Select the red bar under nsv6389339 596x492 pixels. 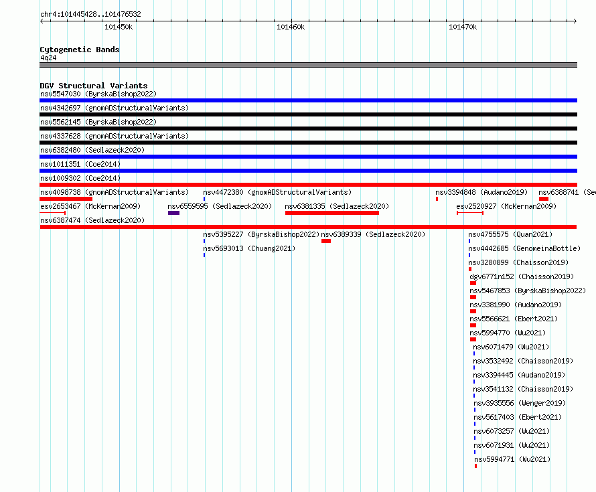[x=326, y=241]
